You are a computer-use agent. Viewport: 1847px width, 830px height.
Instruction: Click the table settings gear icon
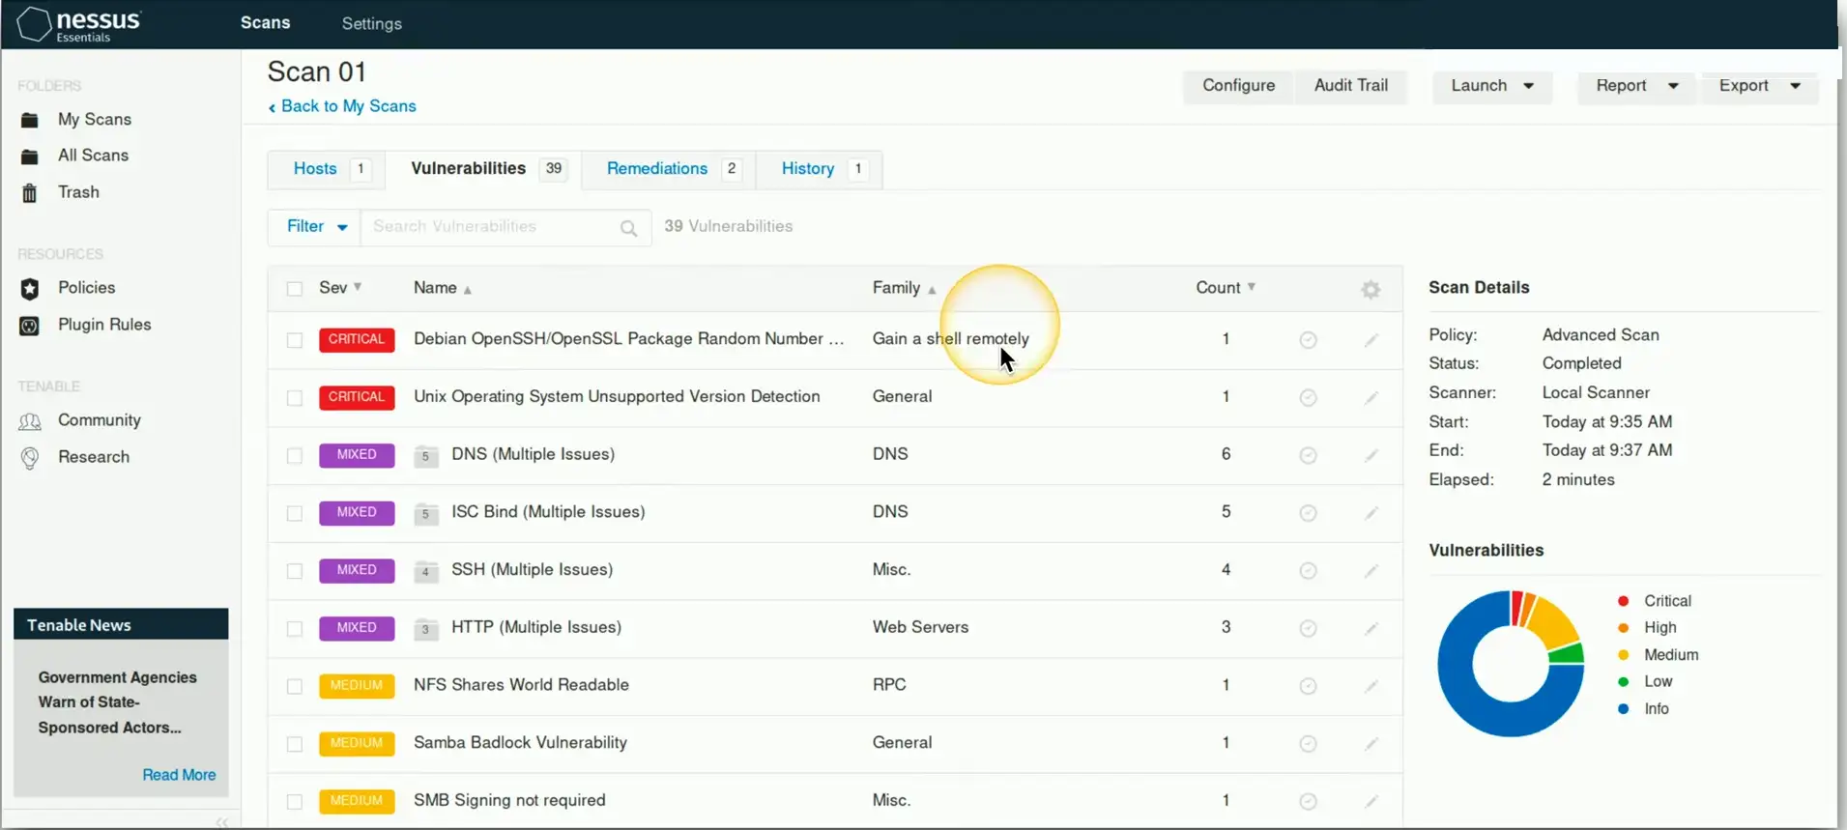pyautogui.click(x=1370, y=289)
